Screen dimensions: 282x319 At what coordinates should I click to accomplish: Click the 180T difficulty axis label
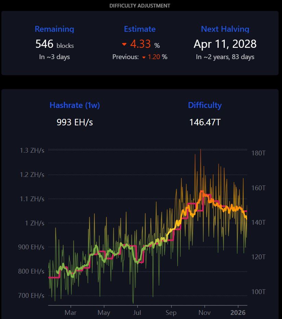click(x=258, y=153)
